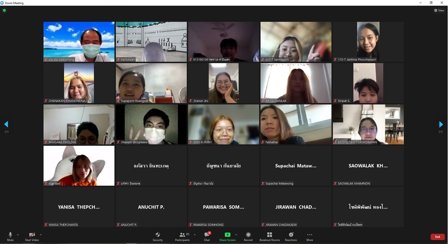Go to previous gallery page arrow

pyautogui.click(x=6, y=124)
